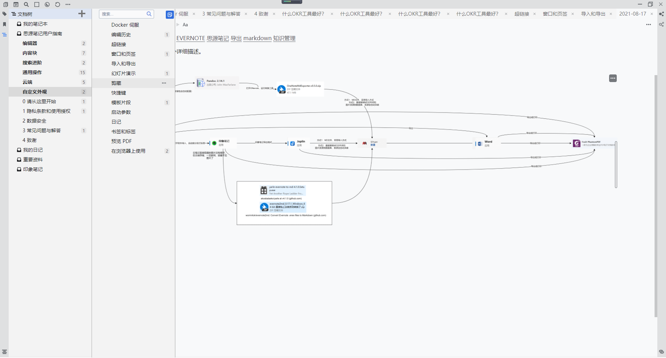Screen dimensions: 666x358
Task: Open the 导出 tag link
Action: pos(236,38)
